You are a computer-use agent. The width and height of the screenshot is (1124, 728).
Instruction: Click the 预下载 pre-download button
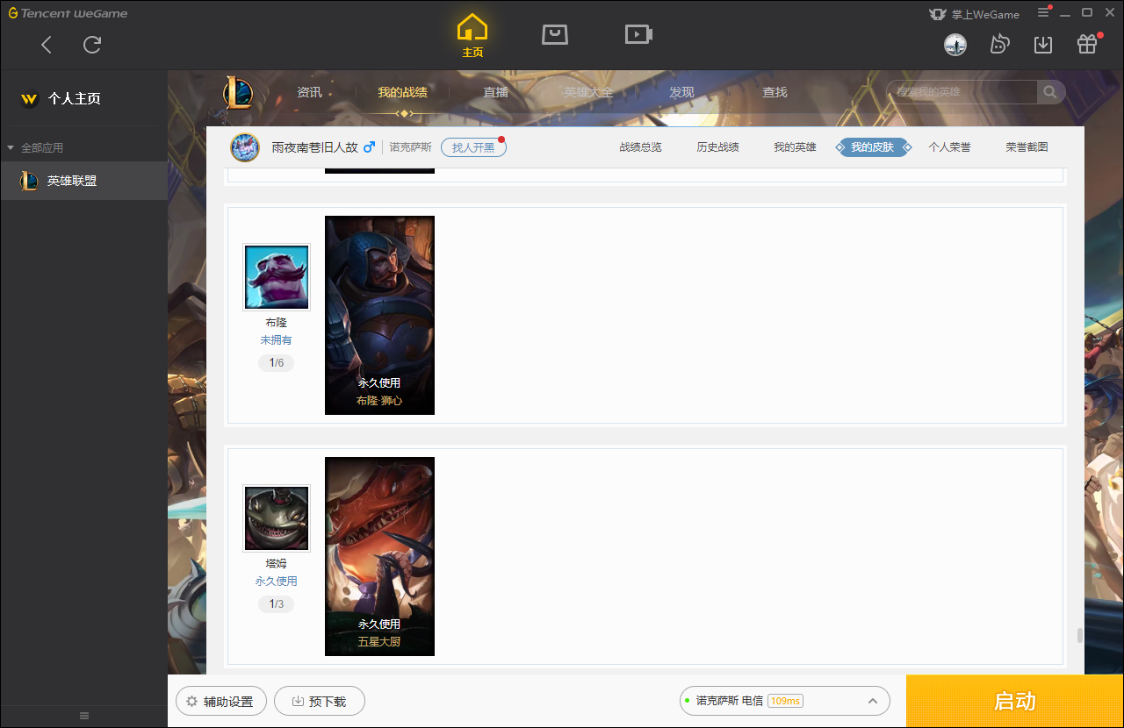(320, 702)
